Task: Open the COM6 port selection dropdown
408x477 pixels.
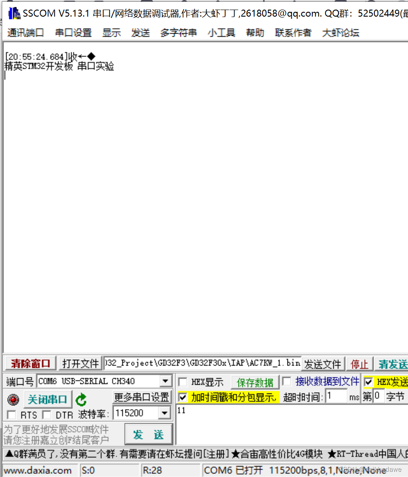Action: pos(166,381)
